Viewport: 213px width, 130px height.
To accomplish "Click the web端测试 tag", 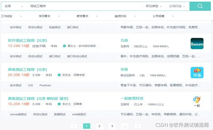I will click(x=79, y=114).
